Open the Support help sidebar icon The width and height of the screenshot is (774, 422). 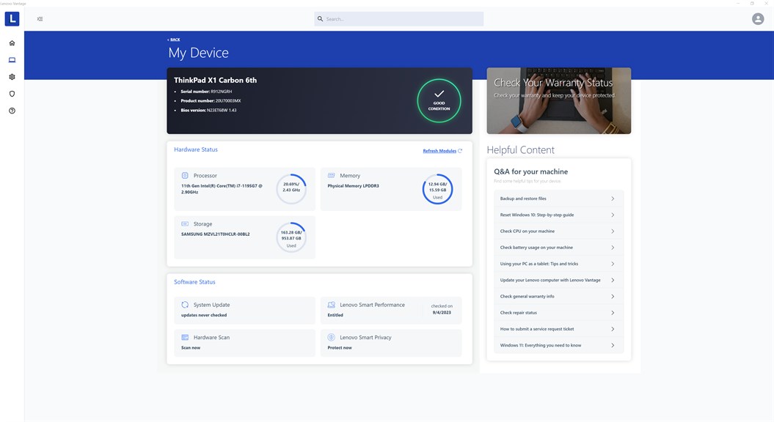(12, 111)
